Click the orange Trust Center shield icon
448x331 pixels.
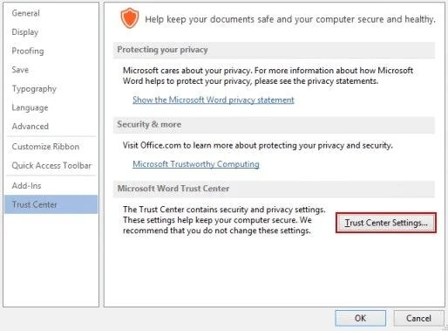pos(130,18)
